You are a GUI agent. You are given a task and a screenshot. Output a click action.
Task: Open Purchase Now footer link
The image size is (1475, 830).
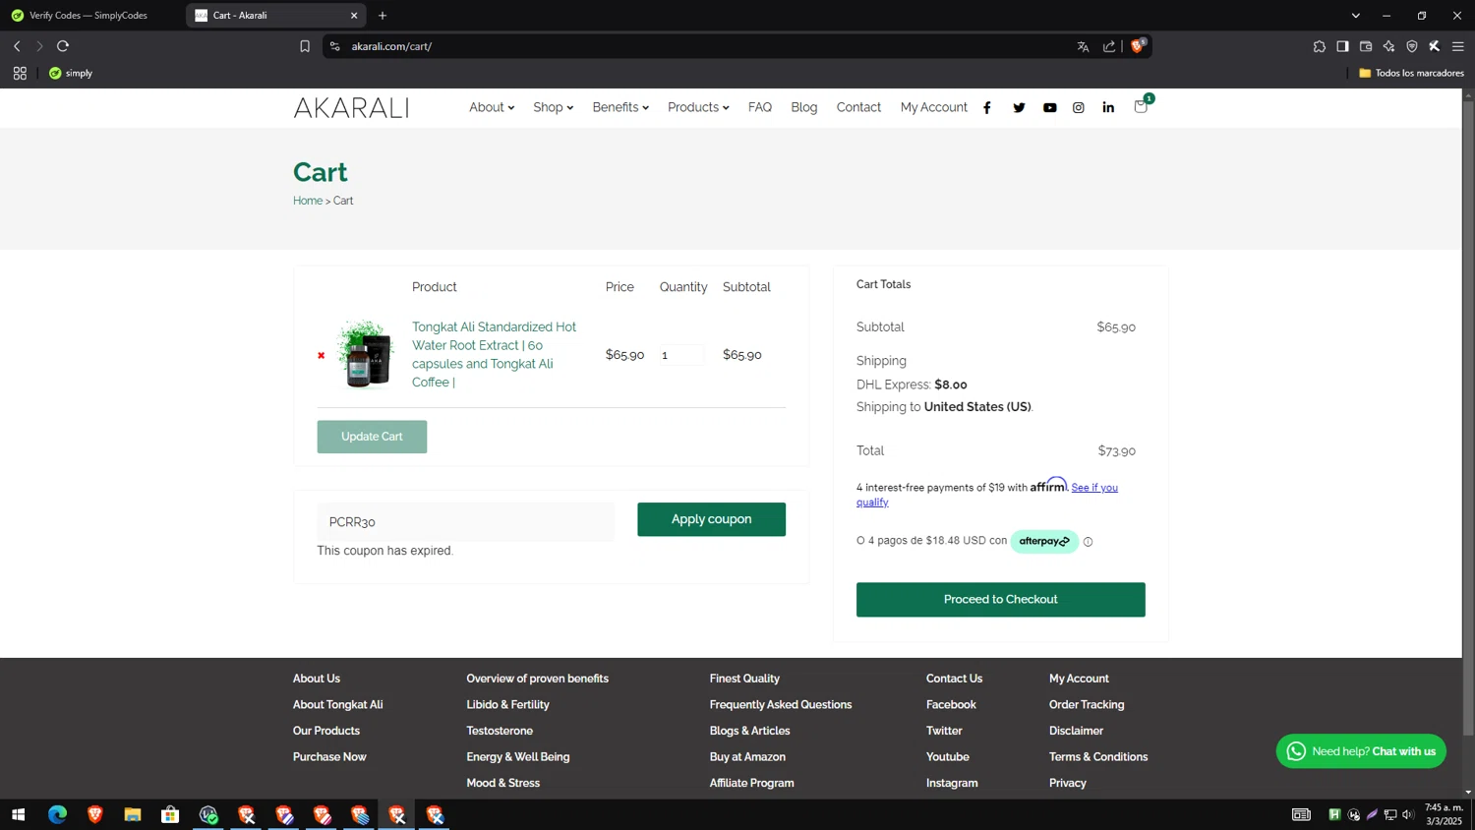(x=329, y=756)
